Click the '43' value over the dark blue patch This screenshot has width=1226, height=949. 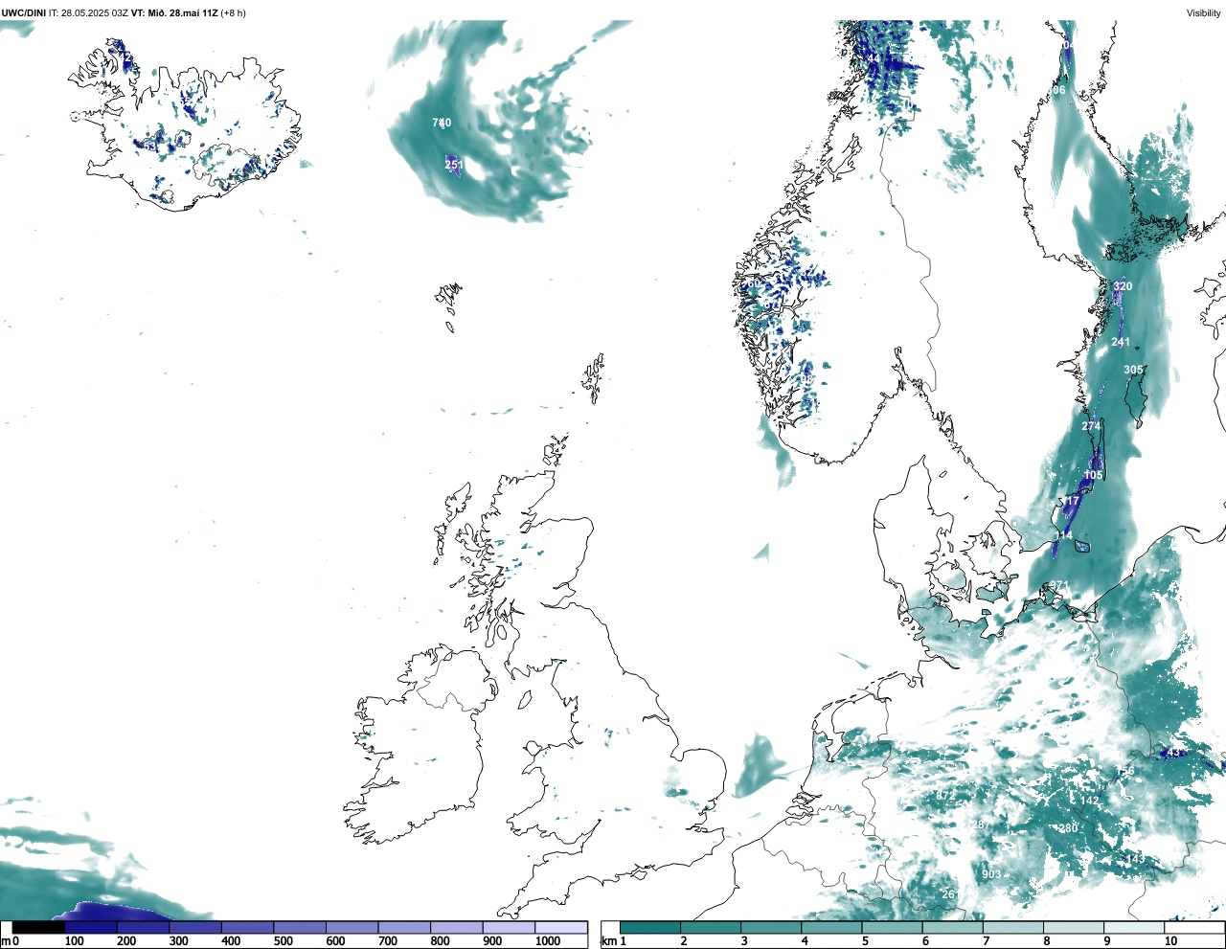click(x=1173, y=754)
